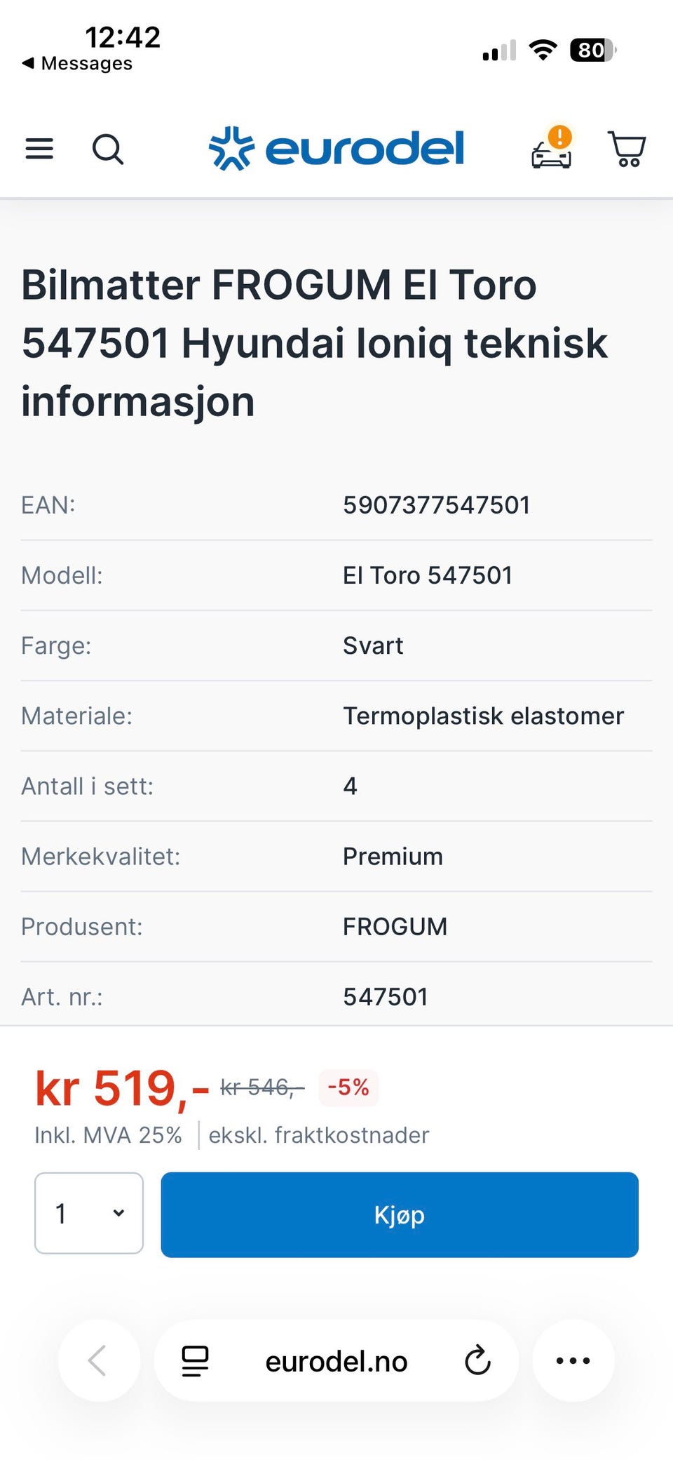This screenshot has width=673, height=1460.
Task: Tap the Art. nr. value 547501
Action: (385, 997)
